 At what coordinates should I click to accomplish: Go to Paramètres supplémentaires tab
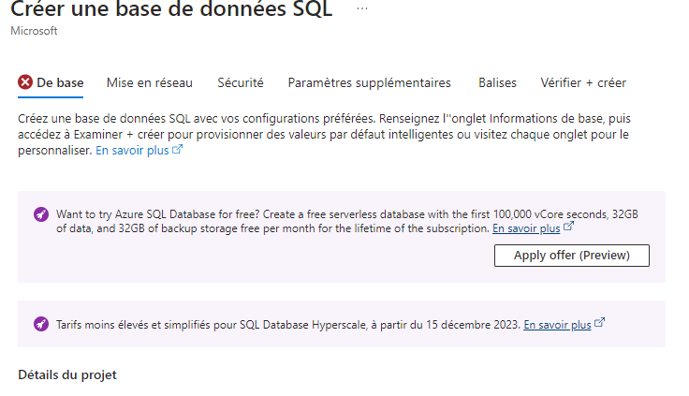click(369, 82)
